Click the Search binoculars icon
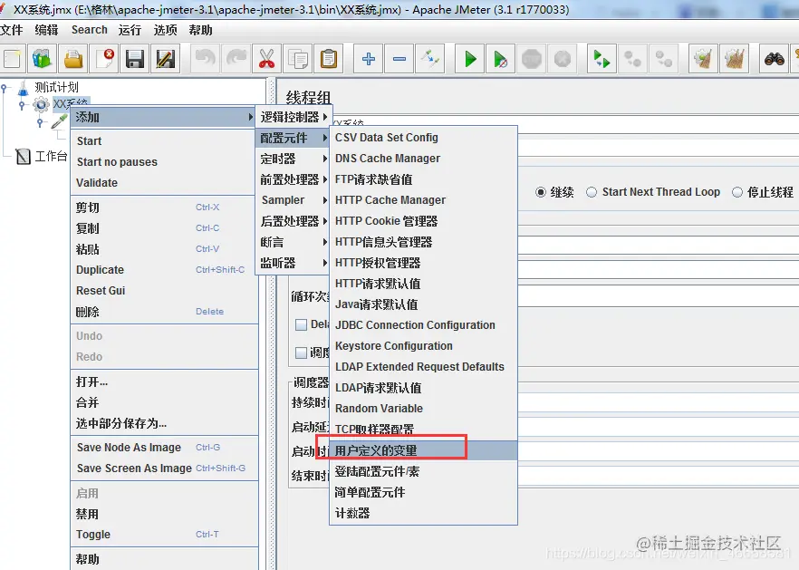The image size is (799, 570). coord(774,59)
